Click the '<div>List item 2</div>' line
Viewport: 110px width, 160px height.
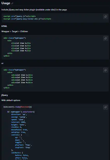[x=22, y=77]
